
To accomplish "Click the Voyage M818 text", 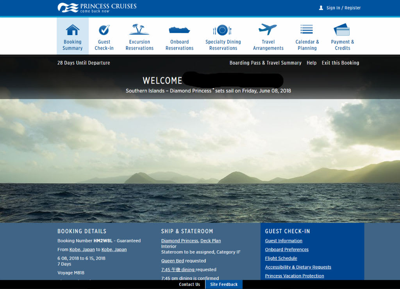I will (71, 273).
